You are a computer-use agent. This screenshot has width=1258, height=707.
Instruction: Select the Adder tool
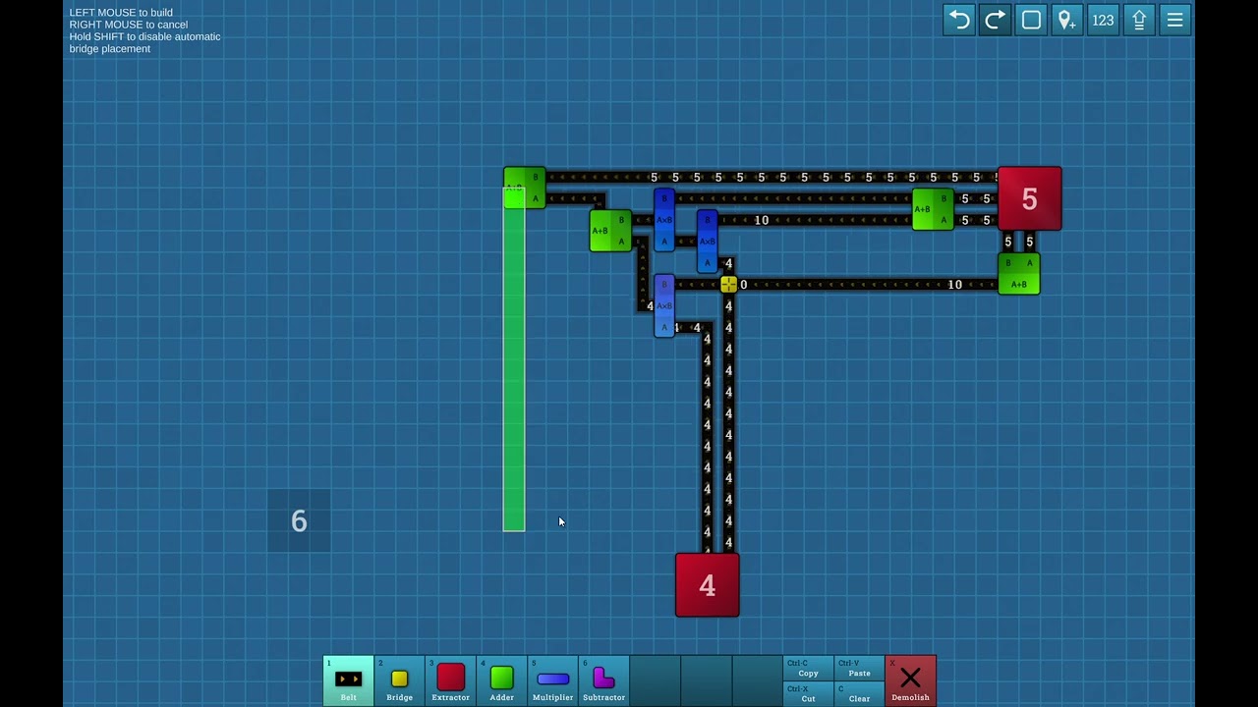(x=502, y=680)
